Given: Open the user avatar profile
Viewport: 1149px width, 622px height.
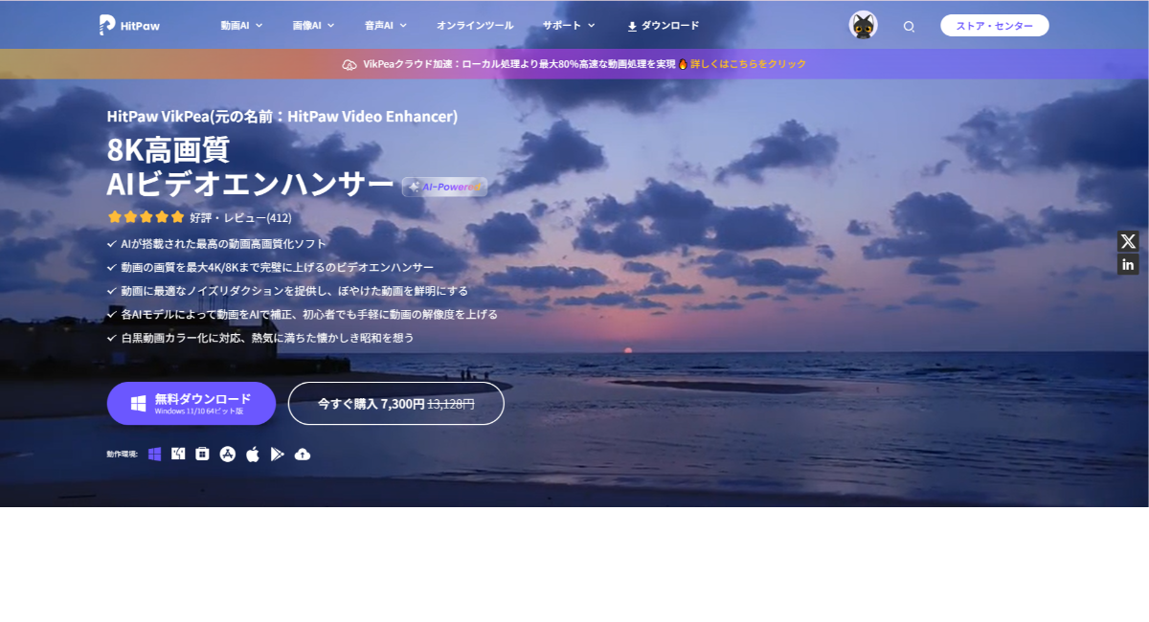Looking at the screenshot, I should (863, 26).
